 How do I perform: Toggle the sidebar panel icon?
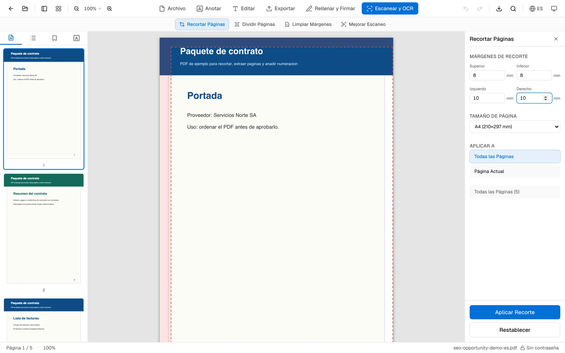(44, 9)
